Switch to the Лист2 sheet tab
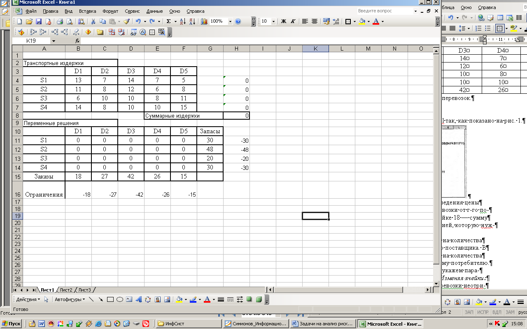This screenshot has width=527, height=329. [66, 290]
